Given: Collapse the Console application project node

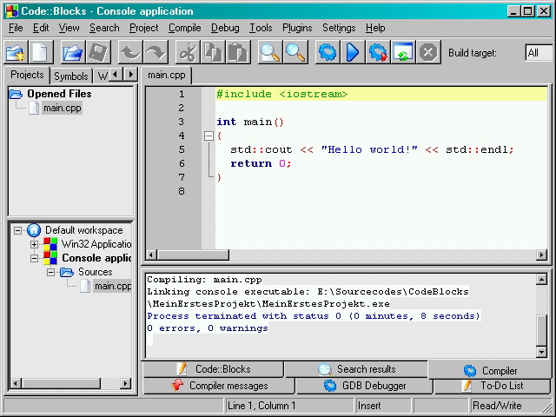Looking at the screenshot, I should pyautogui.click(x=34, y=259).
